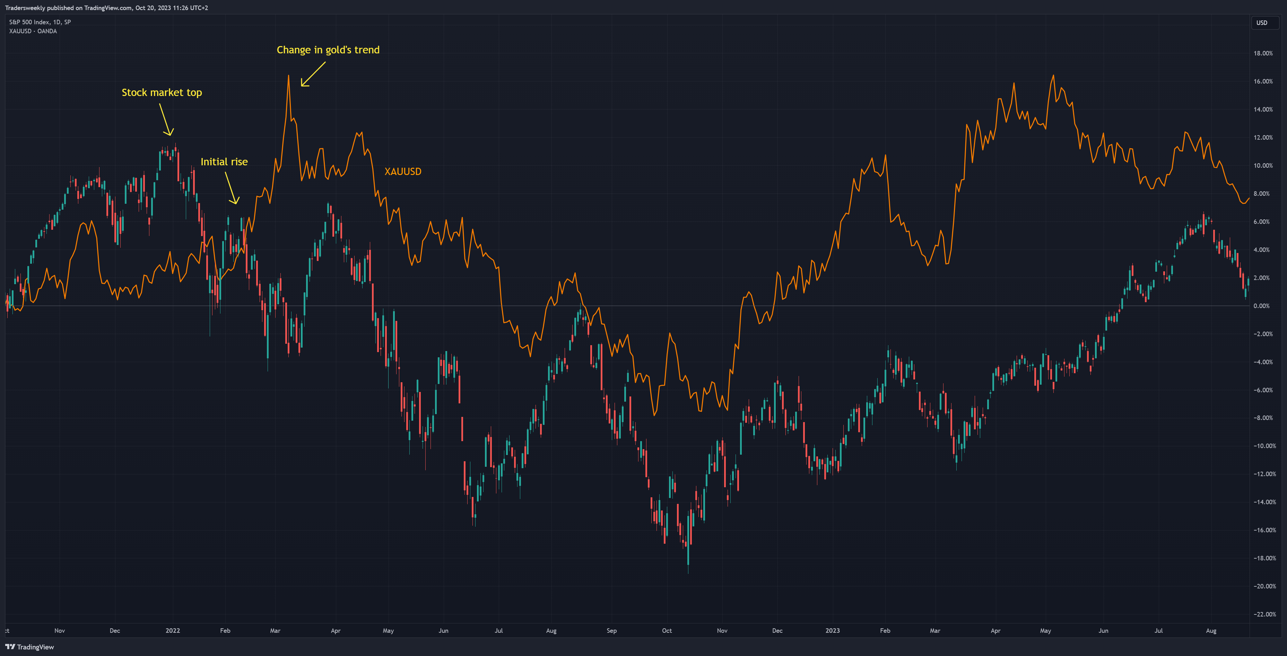Click the Mar label right of 2023 on time axis

935,630
